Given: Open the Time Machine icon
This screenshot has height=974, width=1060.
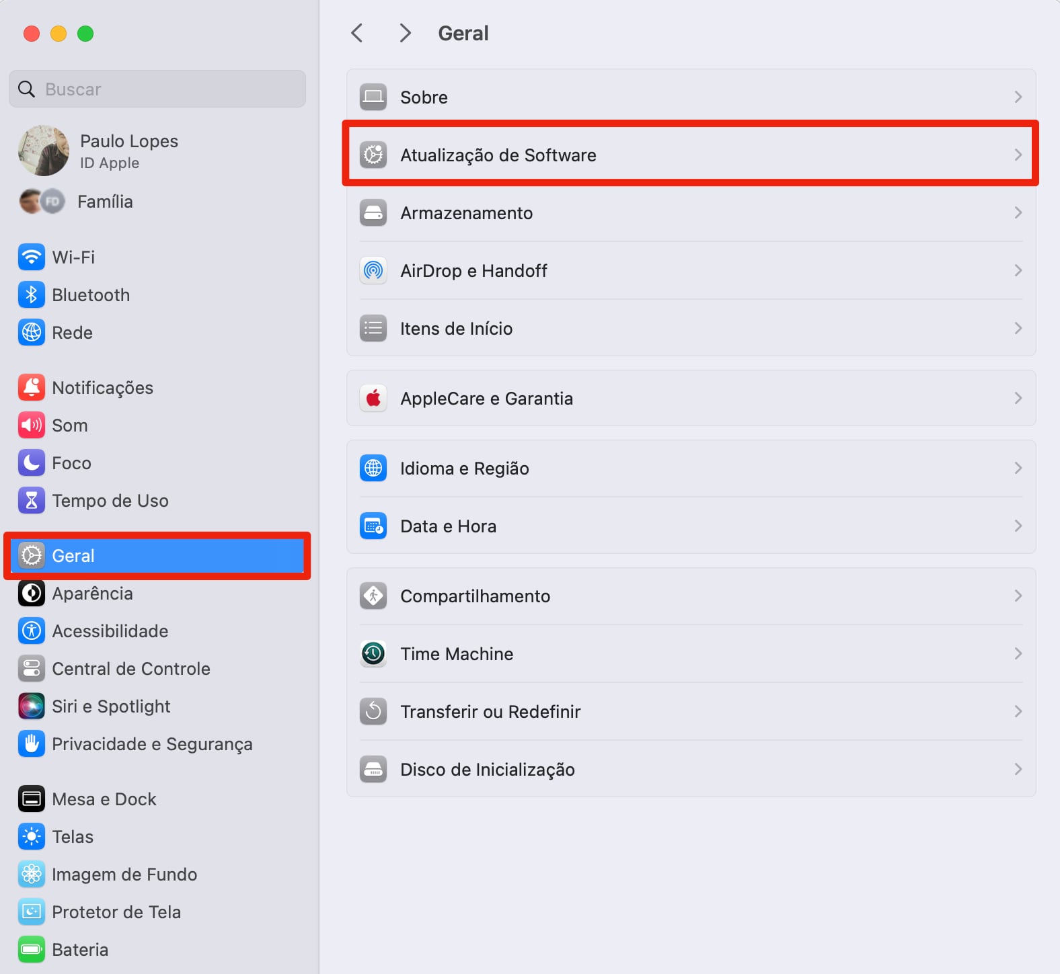Looking at the screenshot, I should (373, 653).
